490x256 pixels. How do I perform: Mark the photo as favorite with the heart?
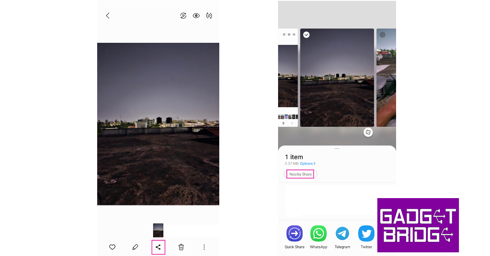click(112, 247)
